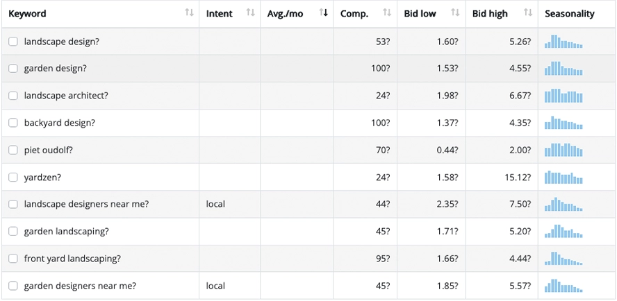
Task: Open seasonality chart for landscape design
Action: click(x=563, y=42)
